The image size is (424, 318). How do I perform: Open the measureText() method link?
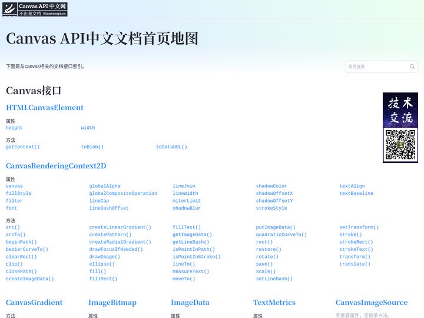tap(191, 271)
